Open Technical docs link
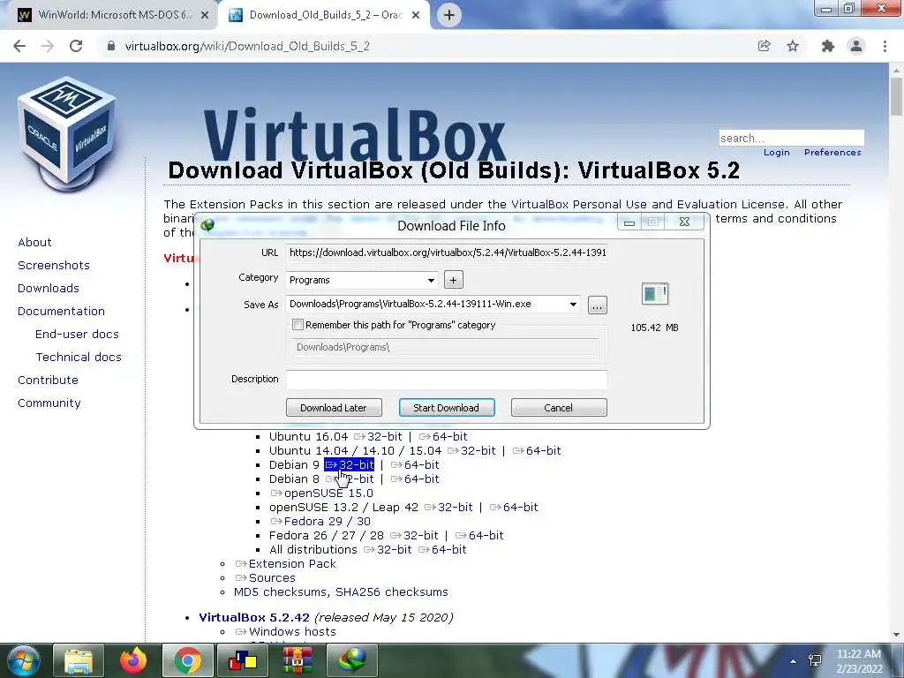Screen dimensions: 904x678 (x=79, y=358)
